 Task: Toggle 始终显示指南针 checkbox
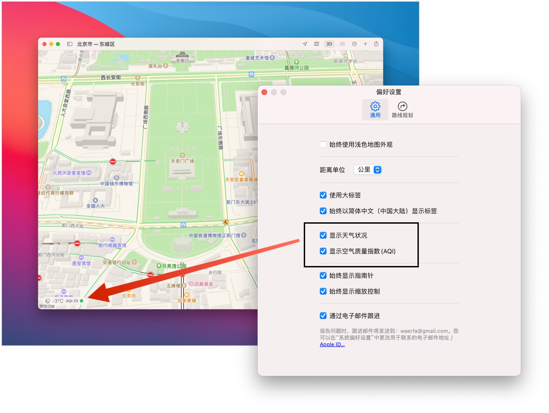(x=323, y=276)
